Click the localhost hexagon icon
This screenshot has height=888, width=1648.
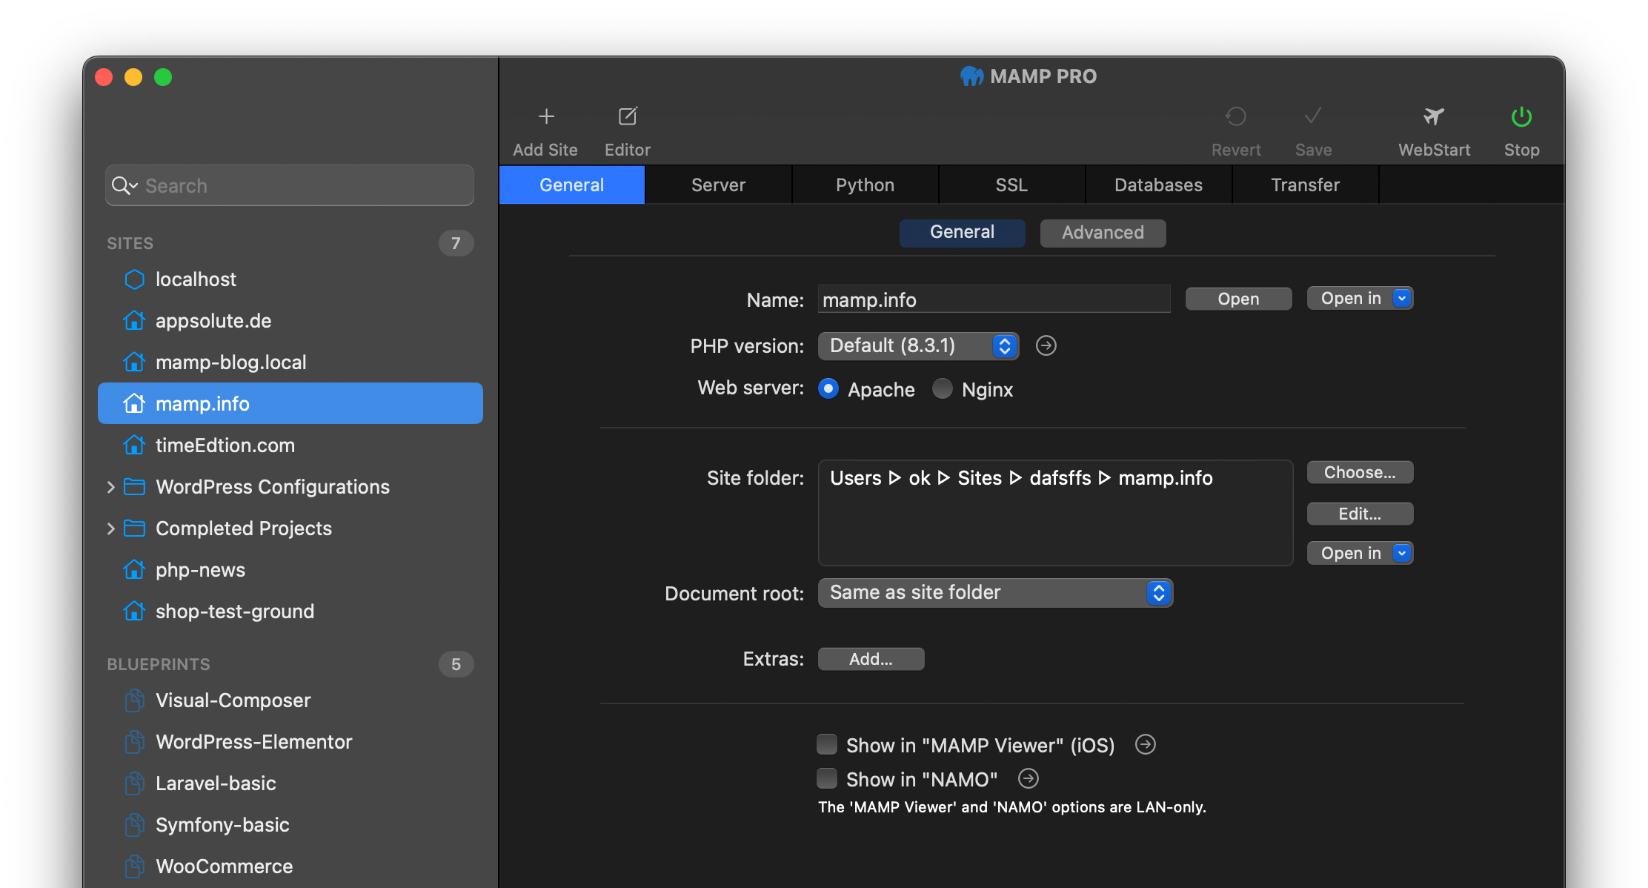[x=134, y=279]
